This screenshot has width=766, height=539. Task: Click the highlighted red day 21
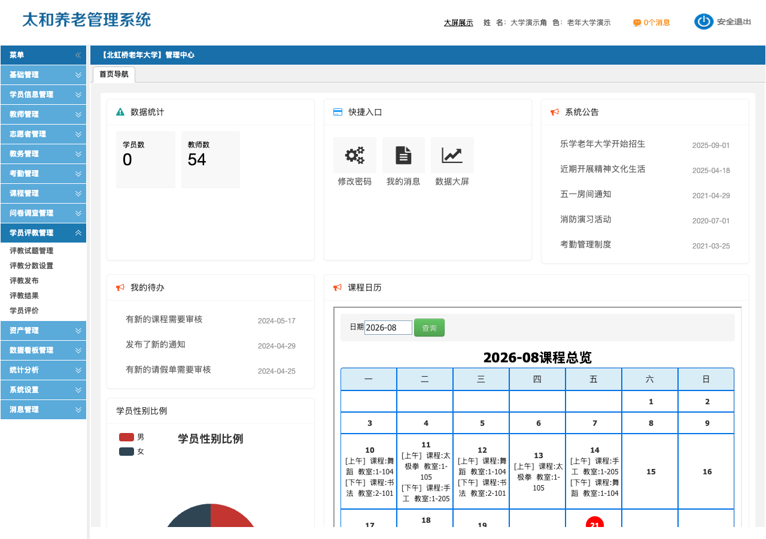coord(594,522)
